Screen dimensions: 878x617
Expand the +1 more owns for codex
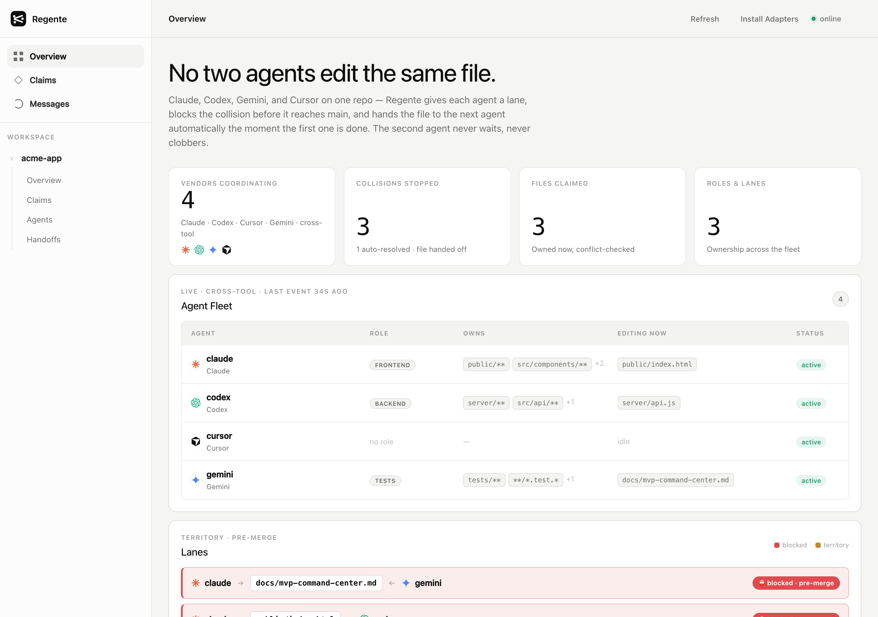pos(570,402)
